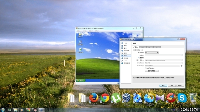
Task: Open Windows Explorer from the taskbar
Action: (x=16, y=110)
